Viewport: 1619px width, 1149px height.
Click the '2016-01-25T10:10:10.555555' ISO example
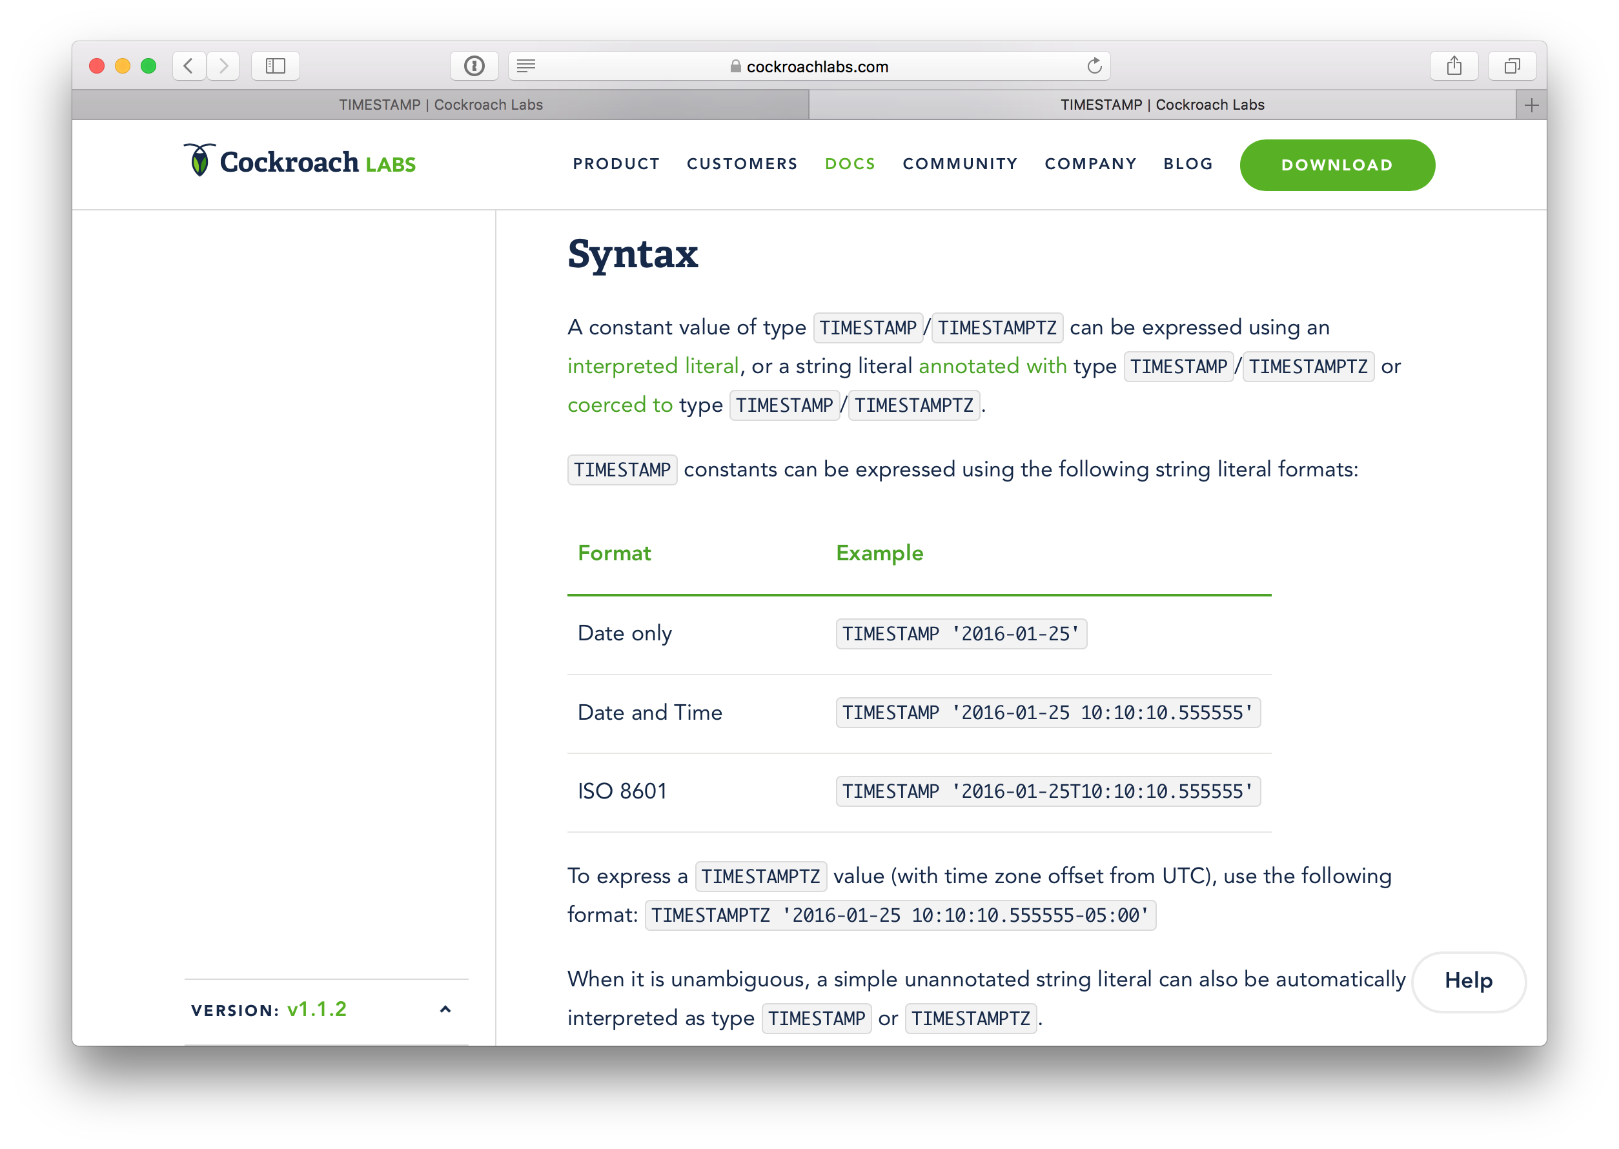(1048, 791)
